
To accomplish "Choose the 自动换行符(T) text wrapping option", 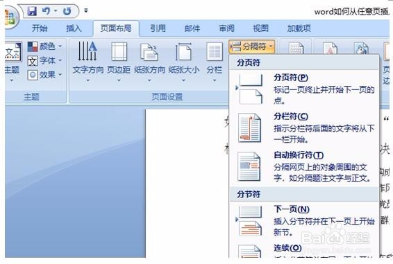I will point(303,166).
